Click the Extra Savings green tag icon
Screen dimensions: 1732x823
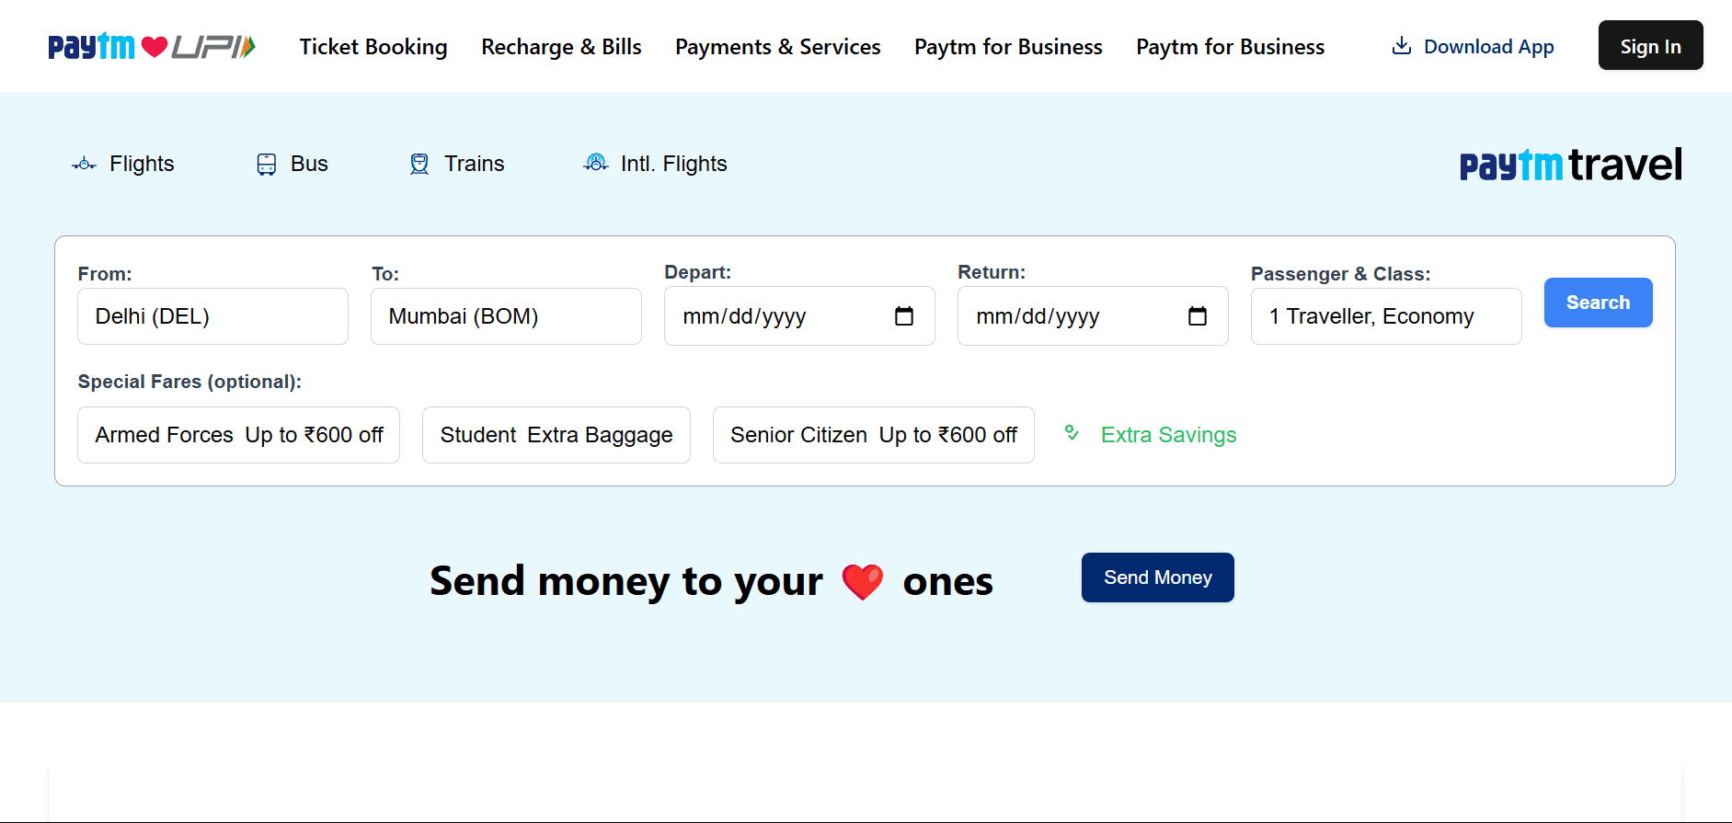1072,432
